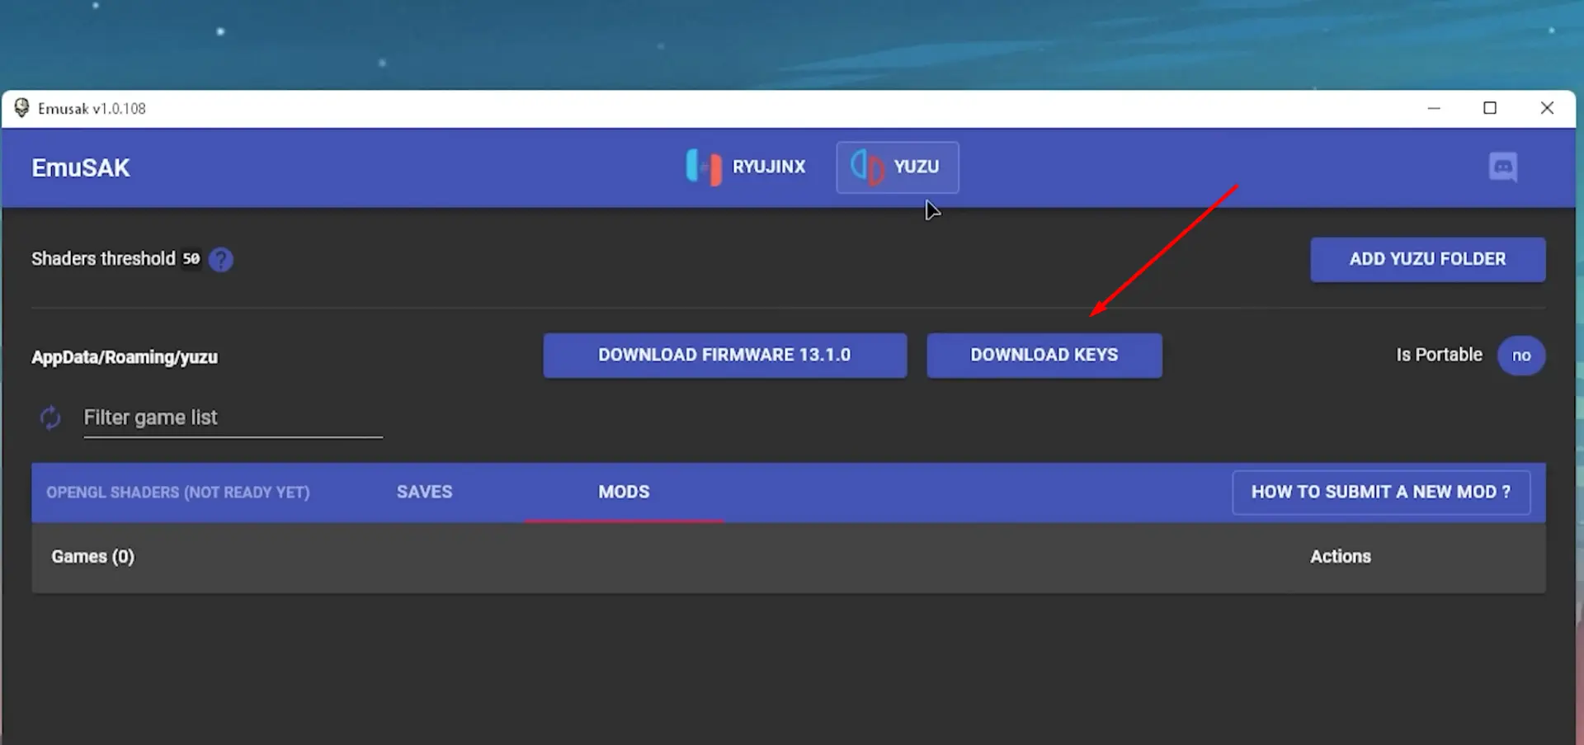This screenshot has height=745, width=1584.
Task: Download firmware 13.1.0
Action: tap(724, 355)
